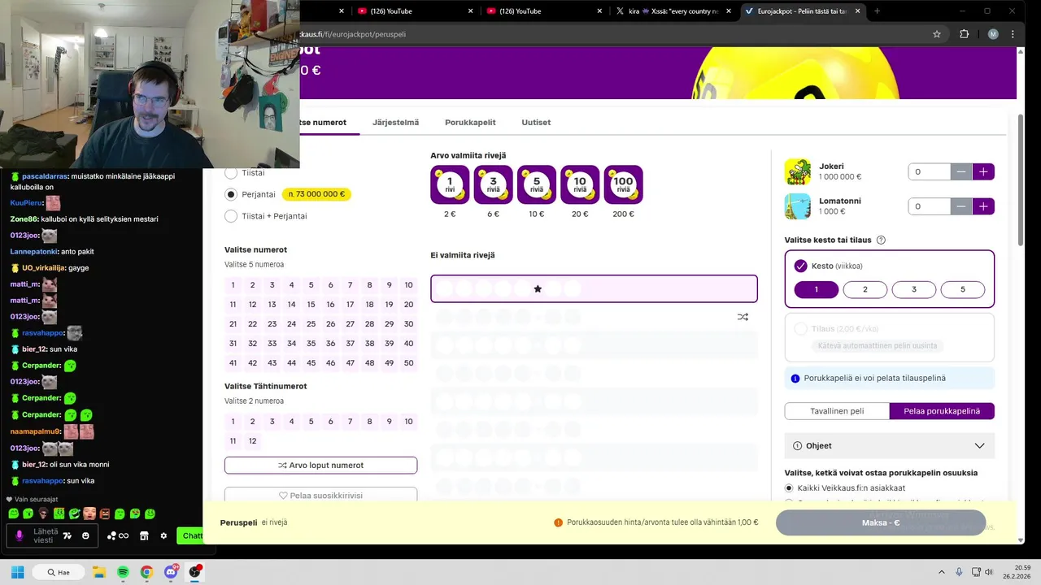
Task: Open the chat store icon
Action: 144,536
